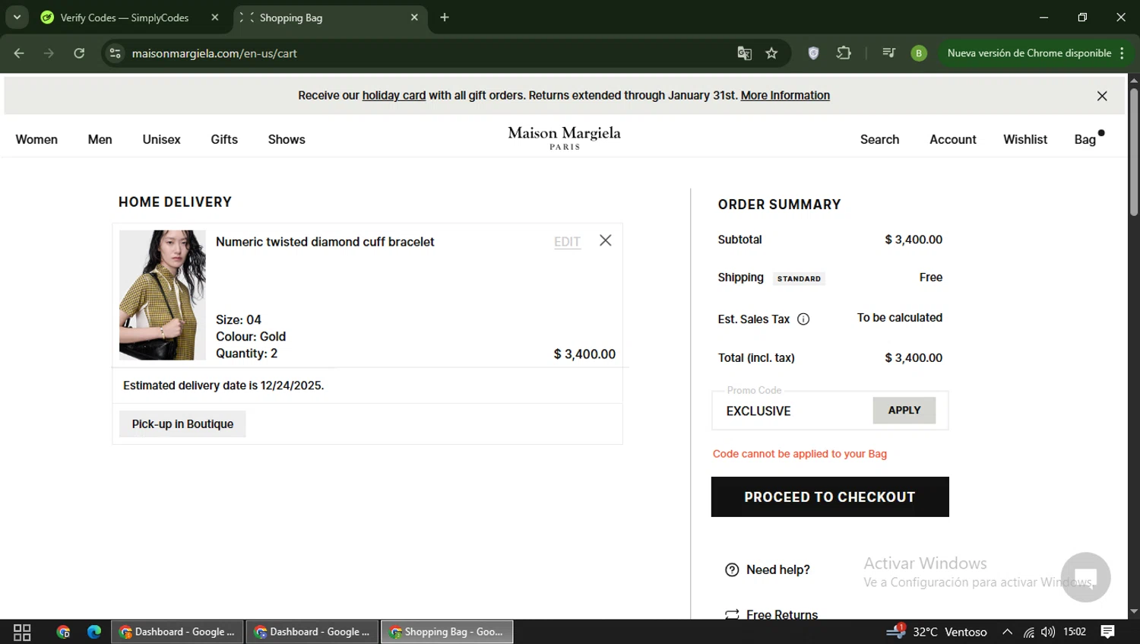This screenshot has height=644, width=1140.
Task: Show Est. Sales Tax info icon
Action: coord(803,319)
